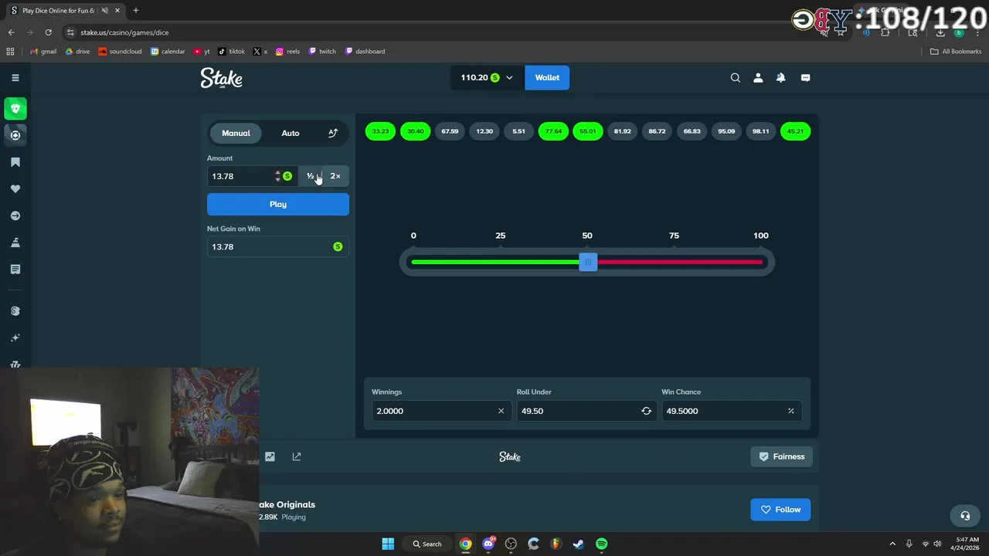Open the hamburger menu in the sidebar
Image resolution: width=989 pixels, height=556 pixels.
pos(15,77)
